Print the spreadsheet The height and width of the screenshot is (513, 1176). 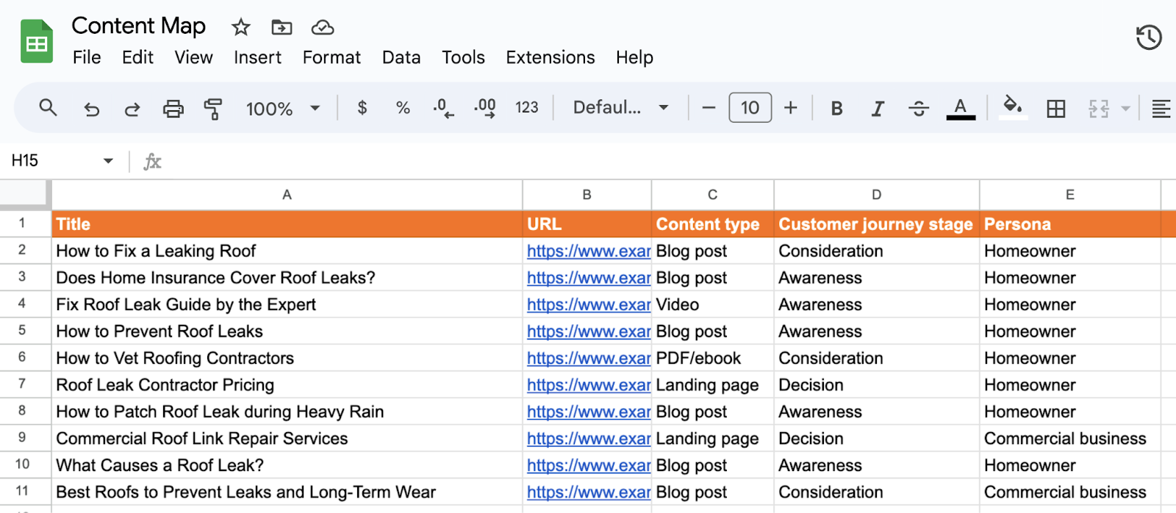coord(173,109)
